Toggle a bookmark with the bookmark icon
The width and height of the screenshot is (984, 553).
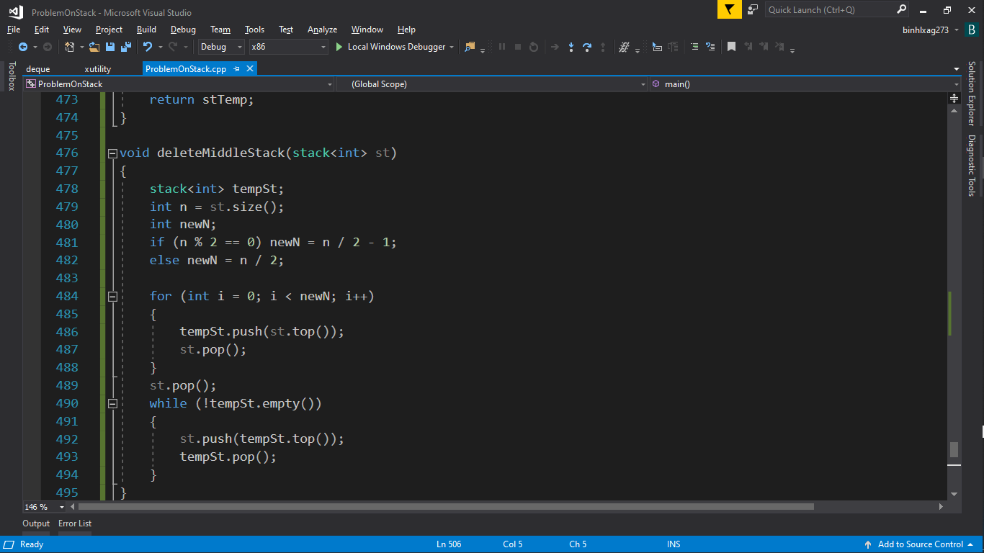point(731,47)
